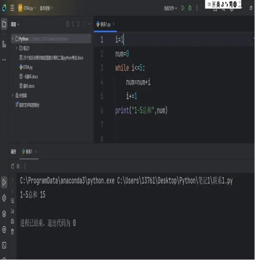
Task: Select the 25个知识点 docx file in tree
Action: (x=51, y=58)
